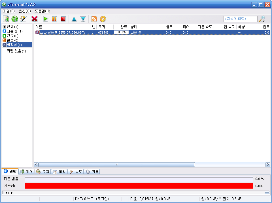
Task: Click the 다운 중 status cell in row
Action: 136,32
